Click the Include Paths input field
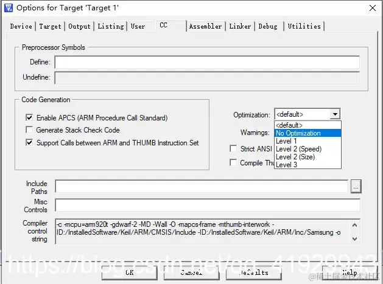The height and width of the screenshot is (284, 383). (x=202, y=187)
